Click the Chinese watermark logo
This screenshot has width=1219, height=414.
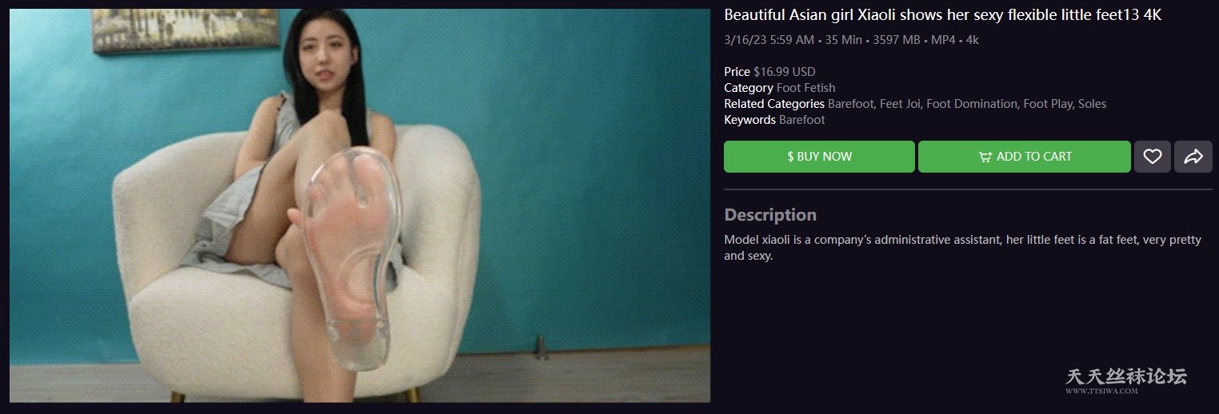click(x=1126, y=376)
